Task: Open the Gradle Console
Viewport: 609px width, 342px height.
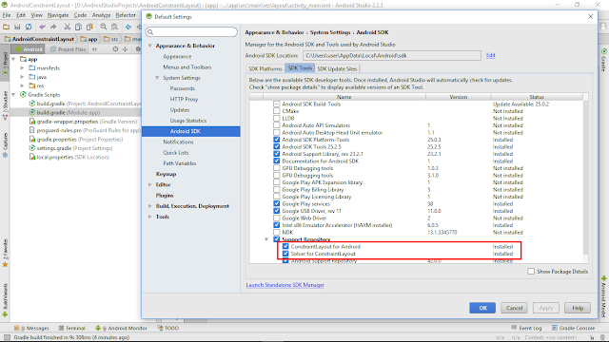Action: (x=573, y=328)
